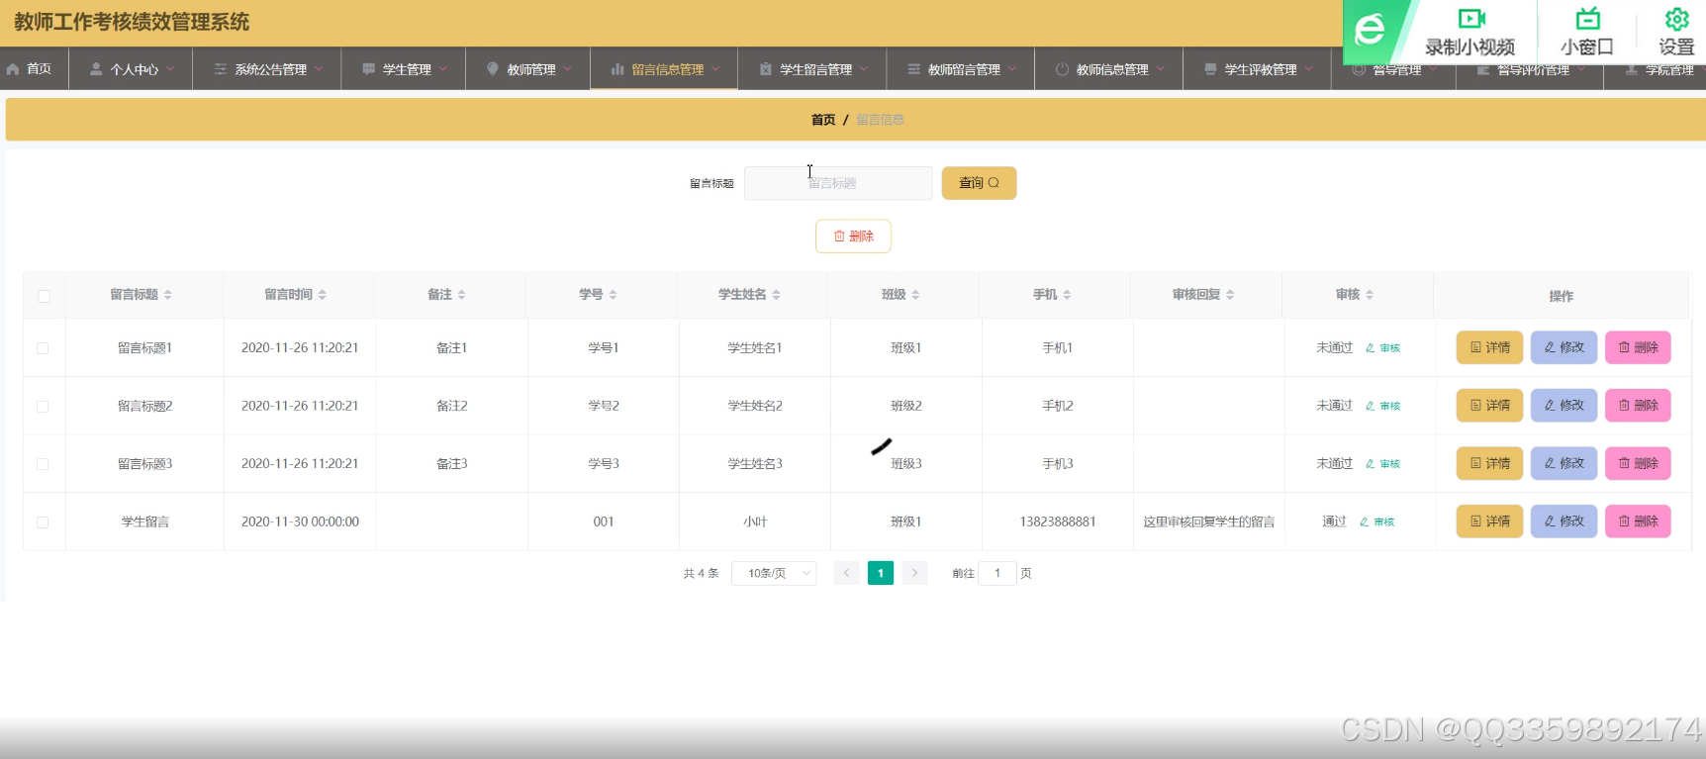
Task: Click 修改 for 留言标题2 row
Action: point(1564,406)
